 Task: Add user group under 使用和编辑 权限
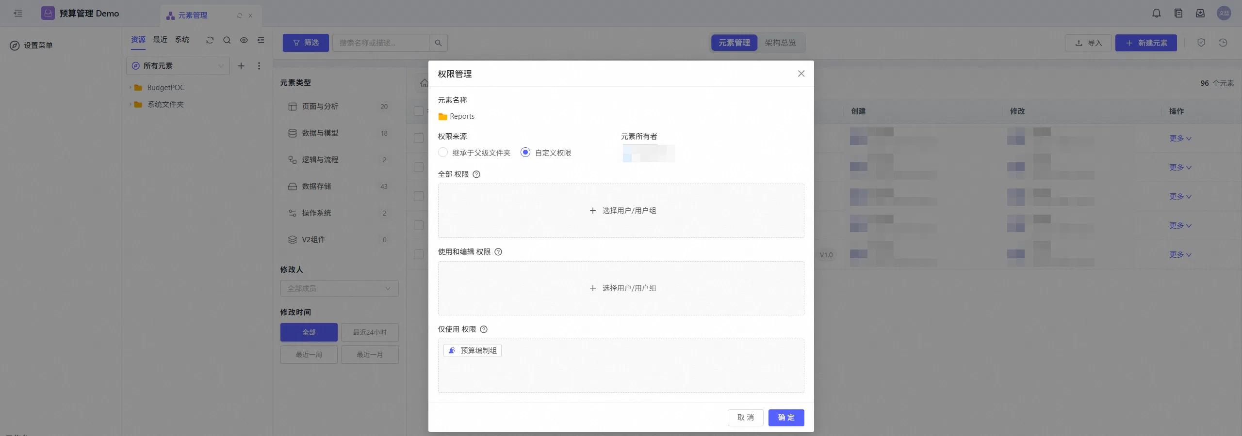pyautogui.click(x=622, y=288)
